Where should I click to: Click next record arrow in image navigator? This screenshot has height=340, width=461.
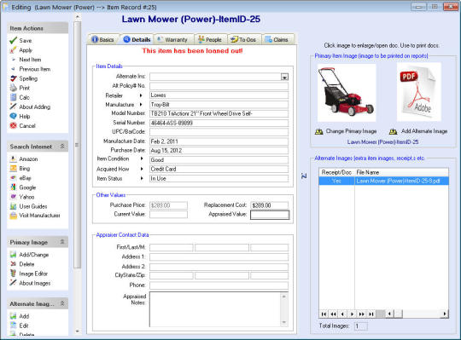click(x=353, y=314)
